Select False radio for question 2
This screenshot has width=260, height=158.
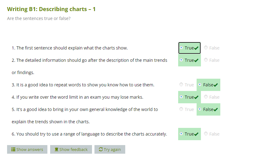click(x=206, y=60)
